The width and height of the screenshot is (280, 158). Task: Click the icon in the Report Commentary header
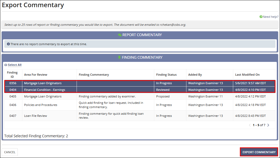pos(120,35)
